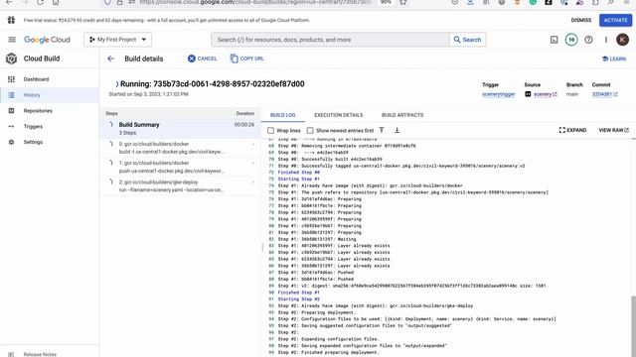
Task: Click the browser home button
Action: pos(56,2)
